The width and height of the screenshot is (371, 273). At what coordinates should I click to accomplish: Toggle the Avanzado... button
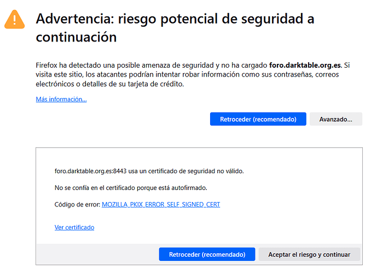(336, 119)
